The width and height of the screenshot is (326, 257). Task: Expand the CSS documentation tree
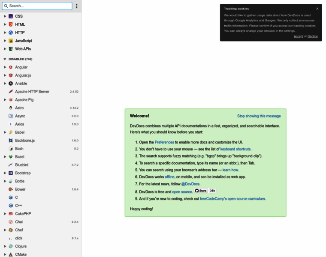pyautogui.click(x=5, y=16)
